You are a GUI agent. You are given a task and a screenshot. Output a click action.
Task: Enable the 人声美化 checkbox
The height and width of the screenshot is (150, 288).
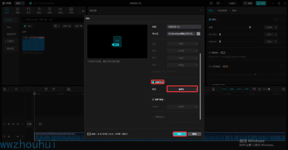click(210, 66)
